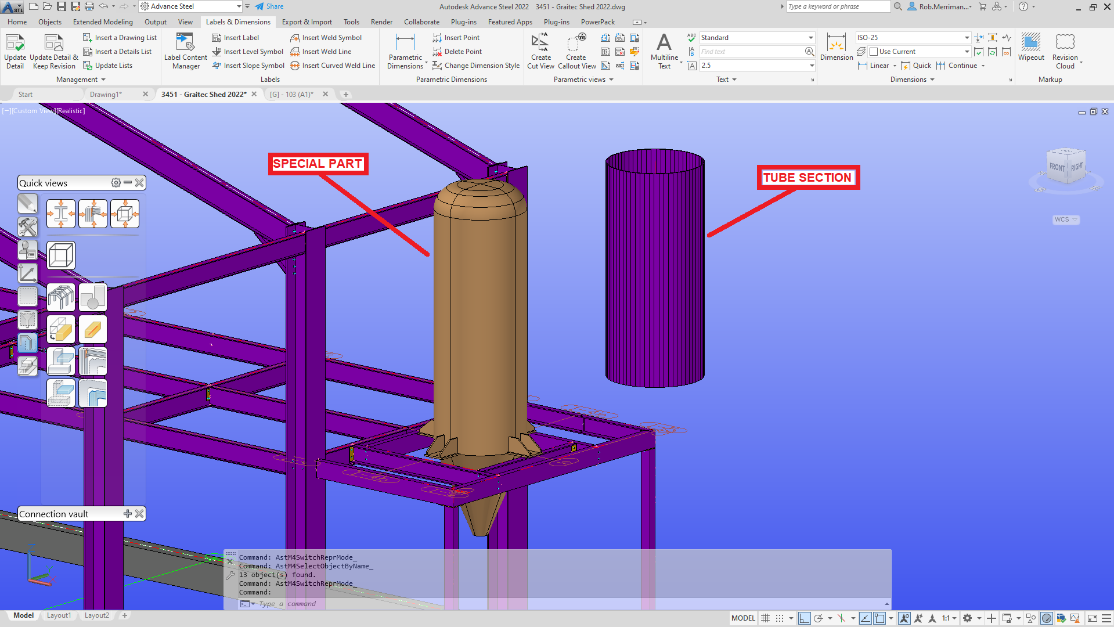1114x627 pixels.
Task: Open the Extended Modeling ribbon tab
Action: click(103, 22)
